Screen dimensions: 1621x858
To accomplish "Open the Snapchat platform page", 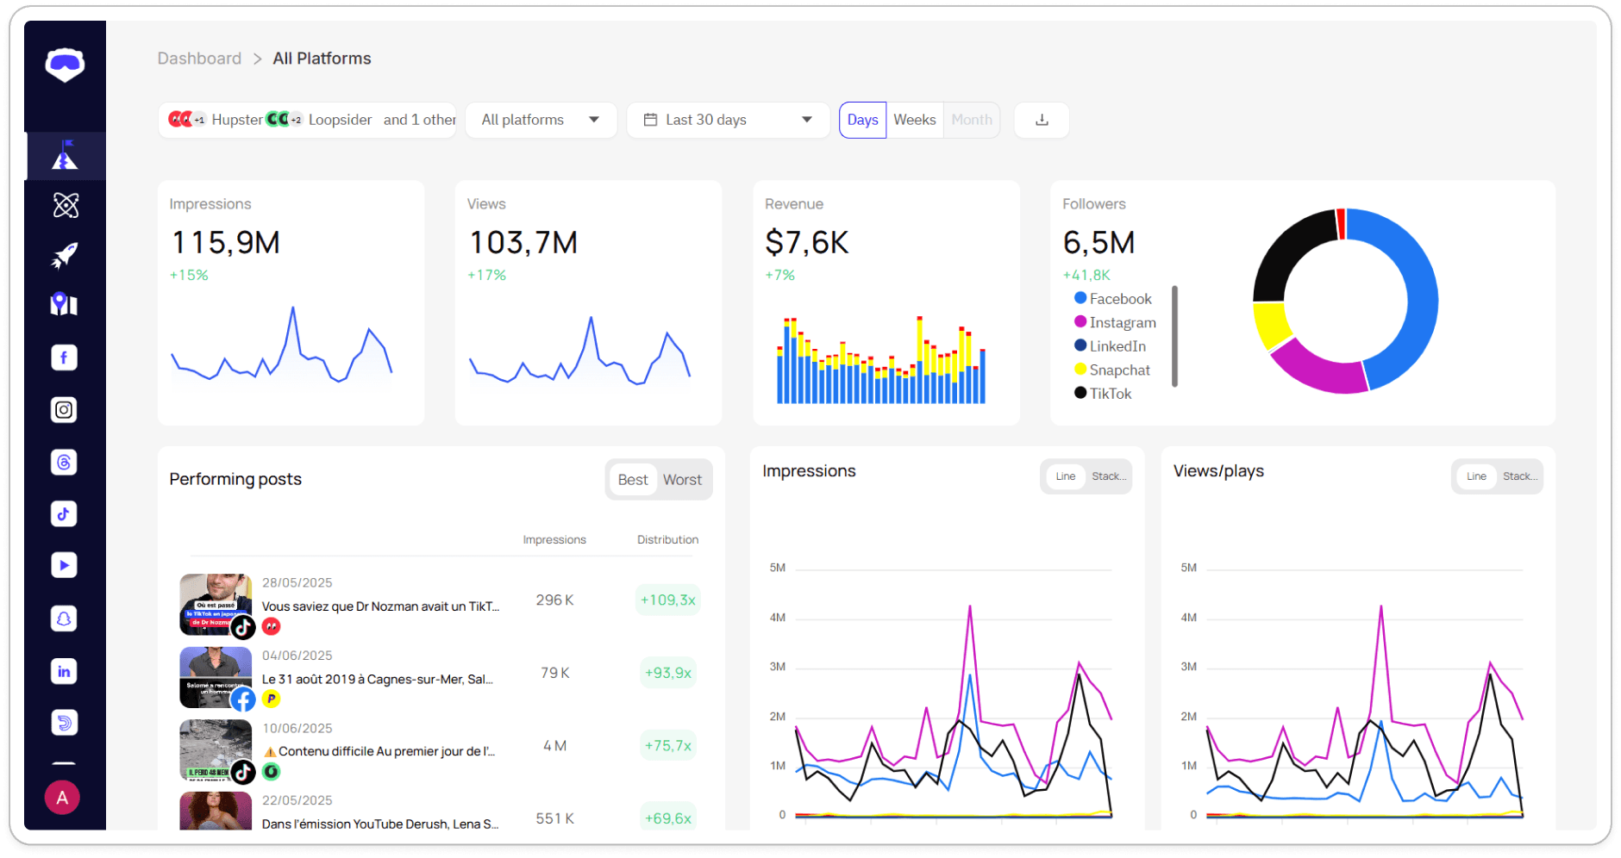I will 64,618.
